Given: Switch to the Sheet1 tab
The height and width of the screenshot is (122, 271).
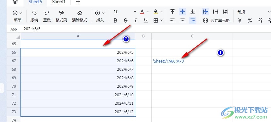Looking at the screenshot, I should pos(59,2).
